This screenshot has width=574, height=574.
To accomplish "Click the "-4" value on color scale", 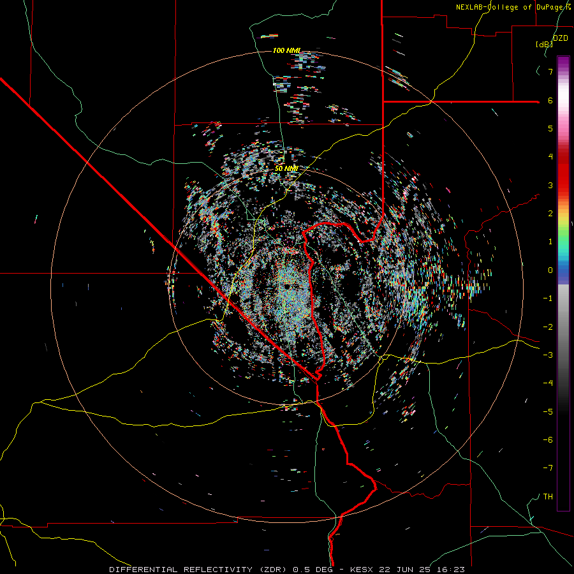I will (x=548, y=383).
